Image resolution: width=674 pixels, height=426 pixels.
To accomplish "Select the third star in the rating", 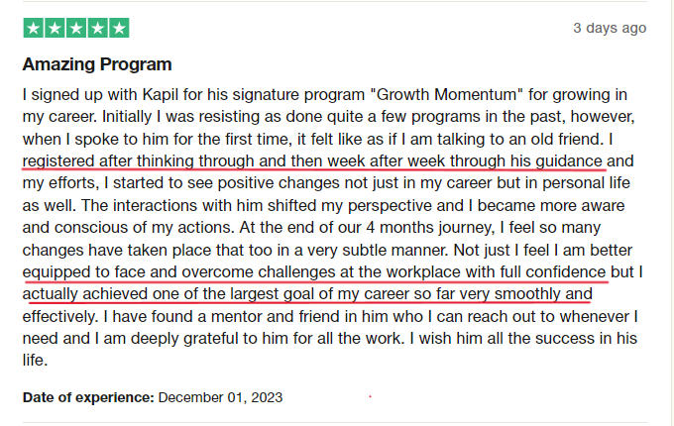I will 76,28.
